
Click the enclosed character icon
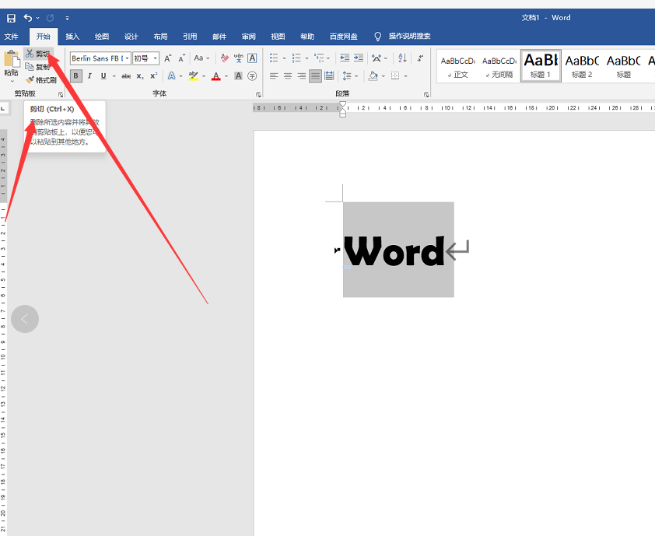252,76
